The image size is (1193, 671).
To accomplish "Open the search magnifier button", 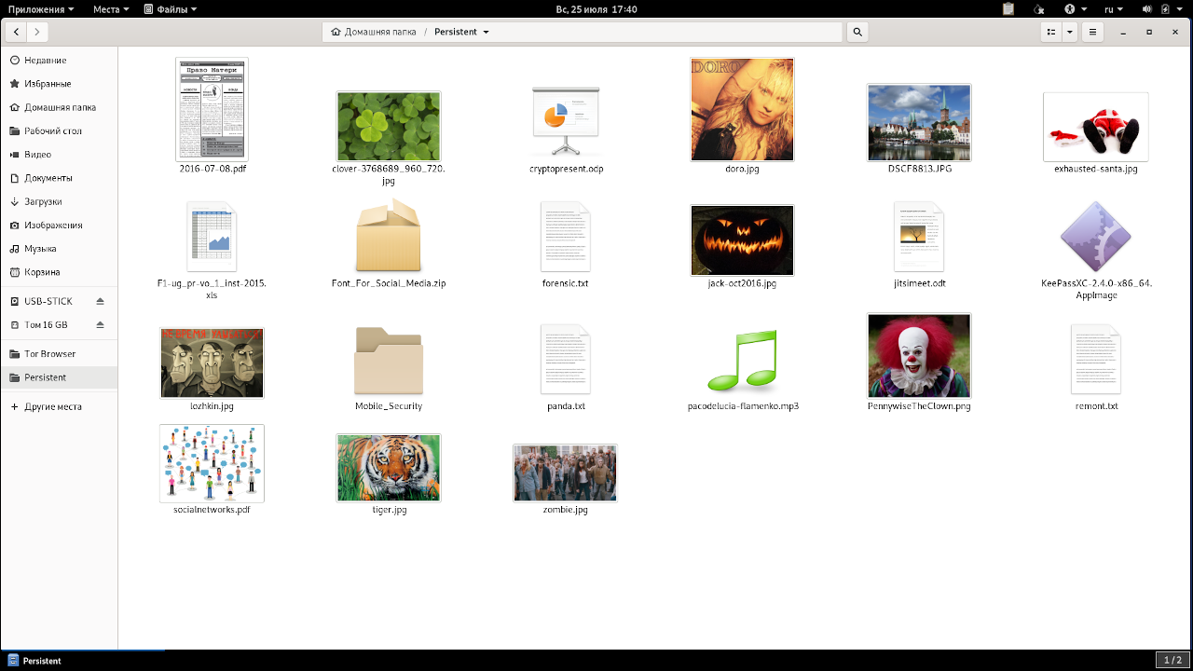I will pos(857,32).
